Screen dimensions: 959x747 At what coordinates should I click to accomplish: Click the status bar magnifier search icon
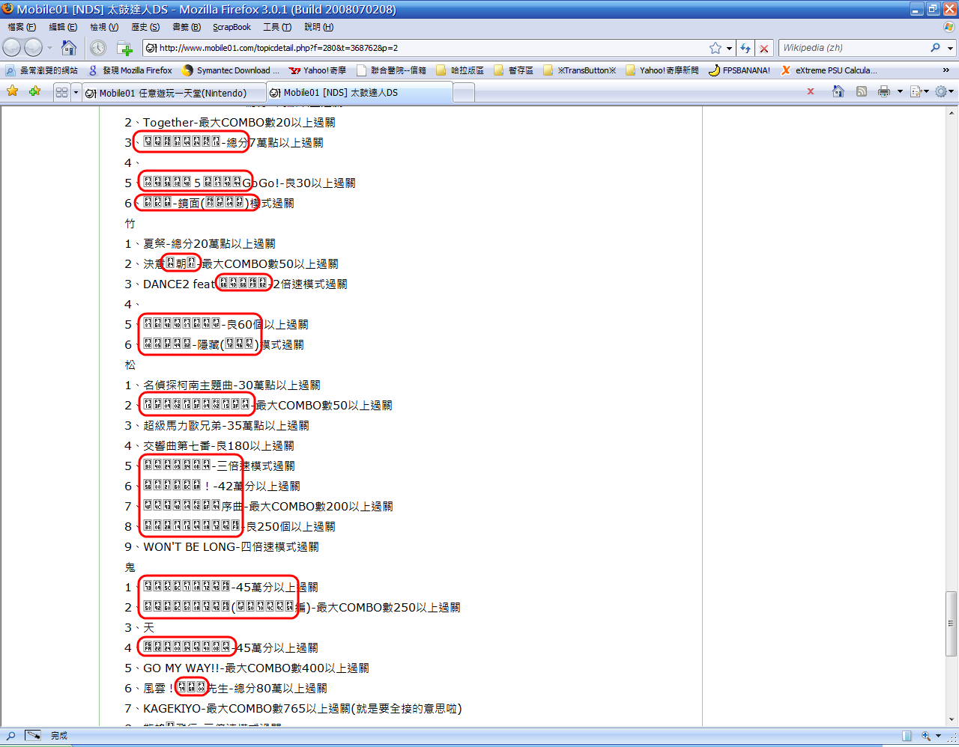[x=10, y=736]
